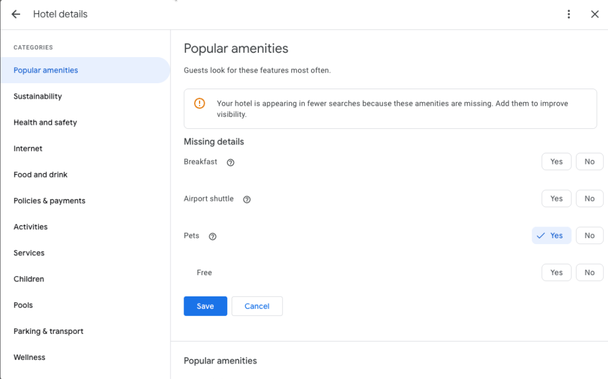This screenshot has height=379, width=608.
Task: Close the Hotel details dialog
Action: 594,14
